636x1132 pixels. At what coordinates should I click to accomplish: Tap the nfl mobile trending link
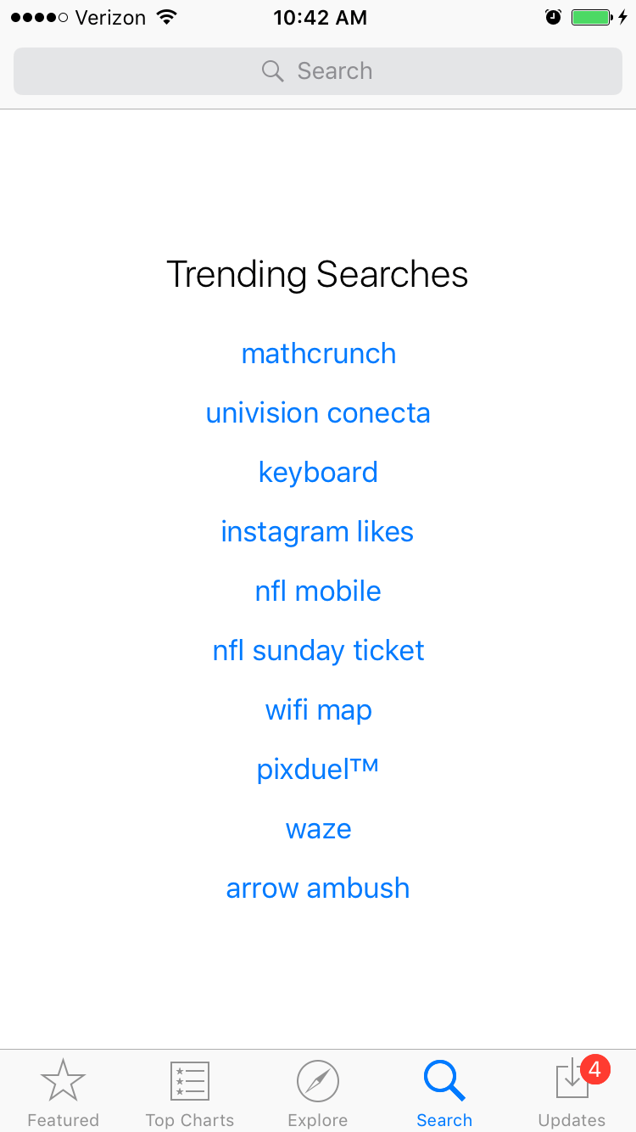(x=318, y=591)
